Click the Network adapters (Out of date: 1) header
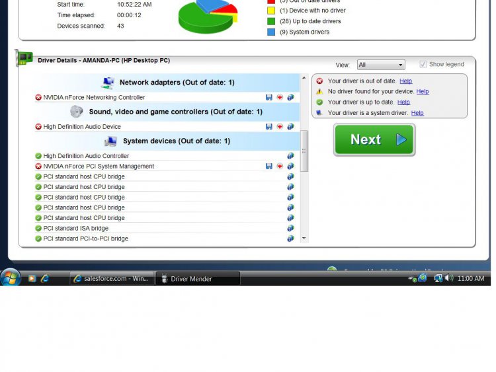496x372 pixels. [167, 83]
